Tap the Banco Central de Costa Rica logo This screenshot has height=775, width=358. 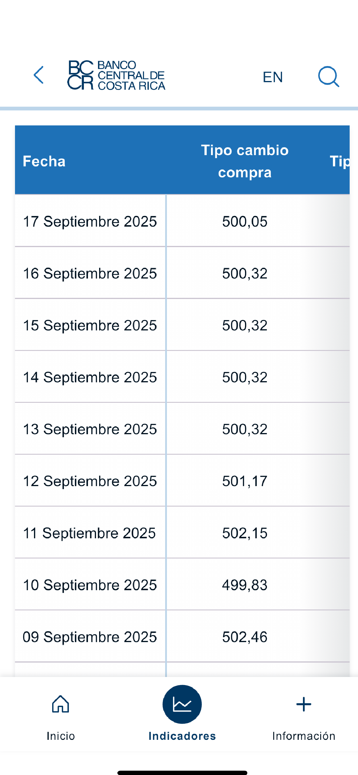click(116, 75)
